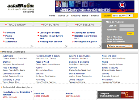The height and width of the screenshot is (100, 139).
Task: Click the red square icon beside TRADE SHOW
Action: (6, 25)
